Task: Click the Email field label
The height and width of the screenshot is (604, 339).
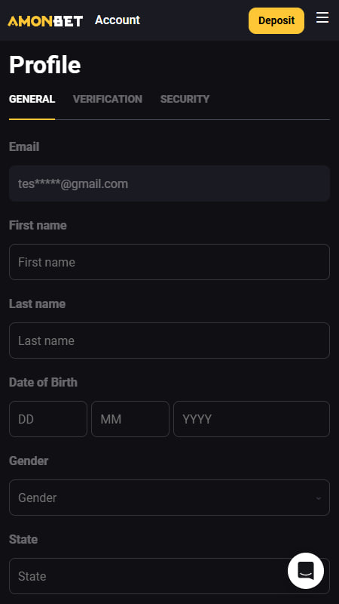Action: pos(24,146)
